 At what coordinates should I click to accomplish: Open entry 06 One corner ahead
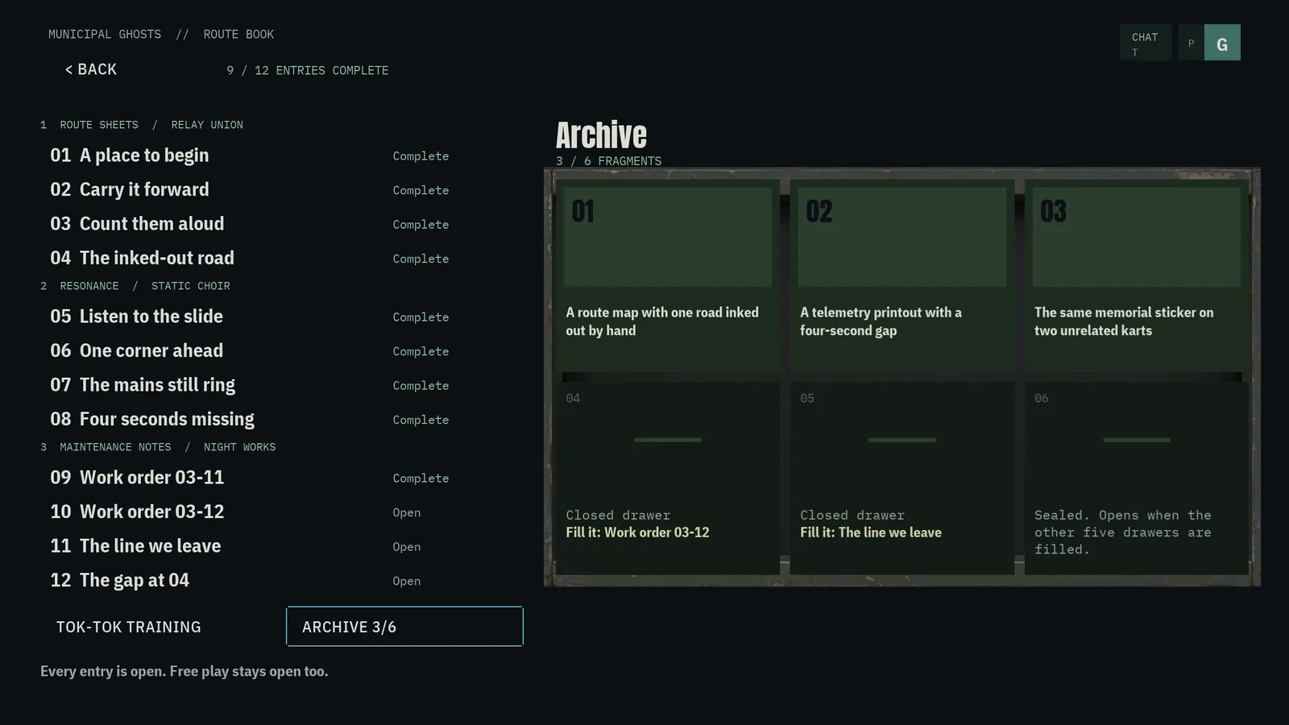pos(282,350)
